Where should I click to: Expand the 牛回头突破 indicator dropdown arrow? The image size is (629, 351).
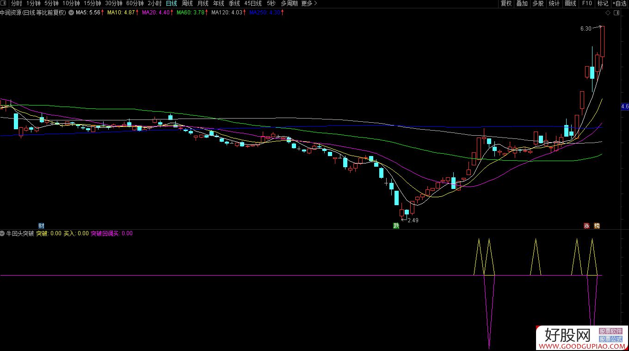pos(3,233)
